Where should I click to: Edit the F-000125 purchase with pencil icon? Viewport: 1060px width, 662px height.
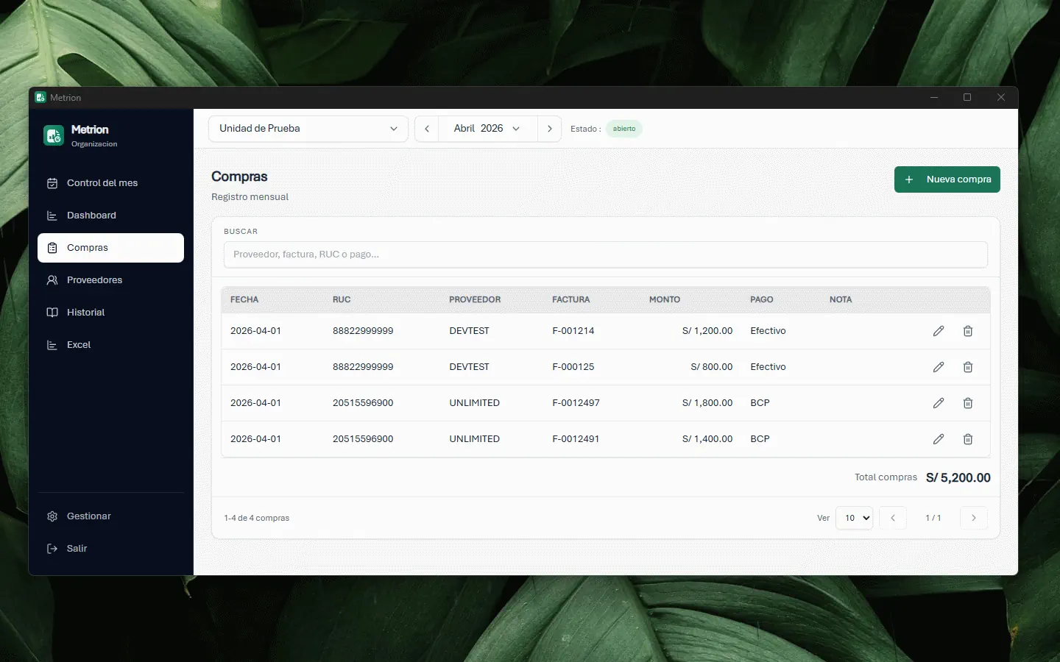(939, 367)
